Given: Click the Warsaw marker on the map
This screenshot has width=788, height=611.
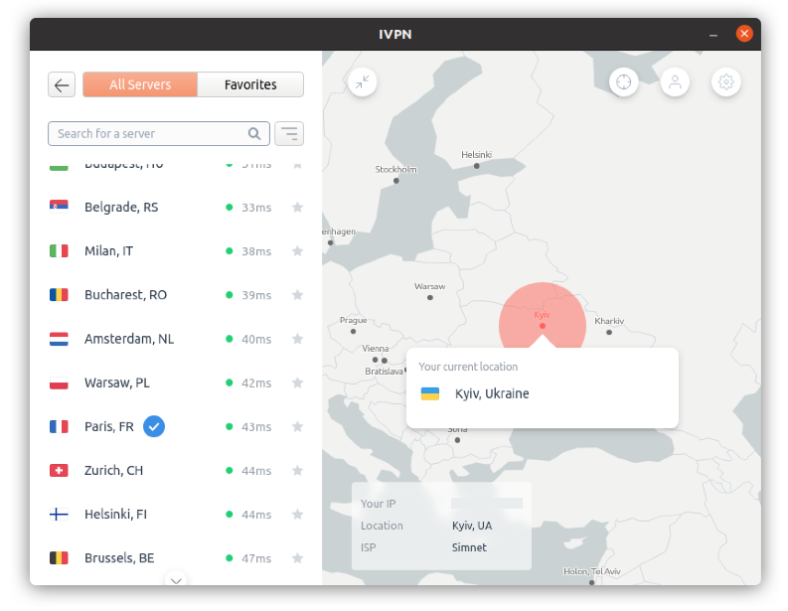Looking at the screenshot, I should [x=429, y=297].
